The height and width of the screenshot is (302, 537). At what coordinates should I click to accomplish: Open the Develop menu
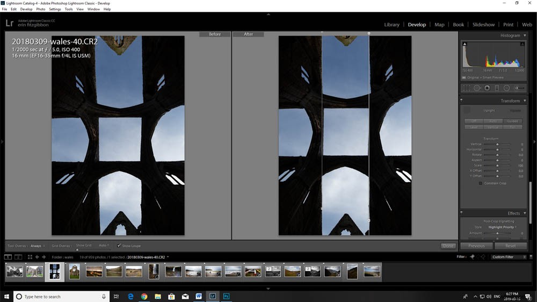(26, 9)
